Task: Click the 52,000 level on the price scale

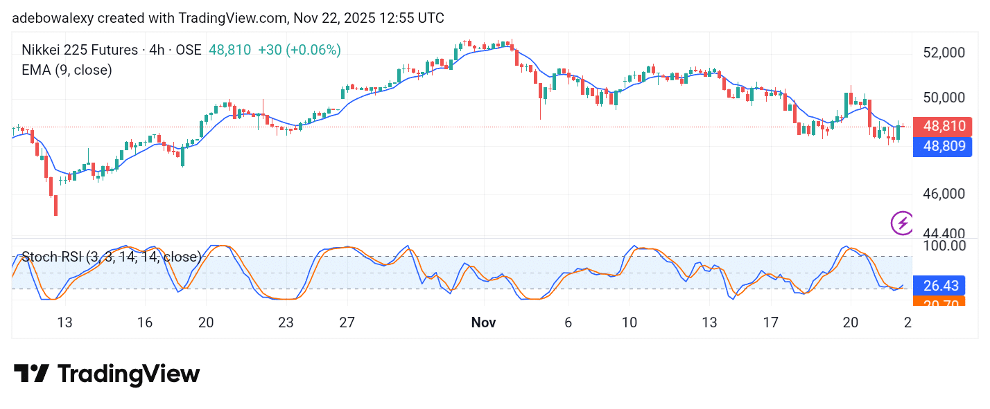Action: pyautogui.click(x=946, y=53)
